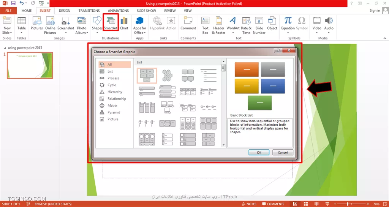Select slide 1 thumbnail in the slide panel
Image resolution: width=389 pixels, height=207 pixels.
[30, 65]
